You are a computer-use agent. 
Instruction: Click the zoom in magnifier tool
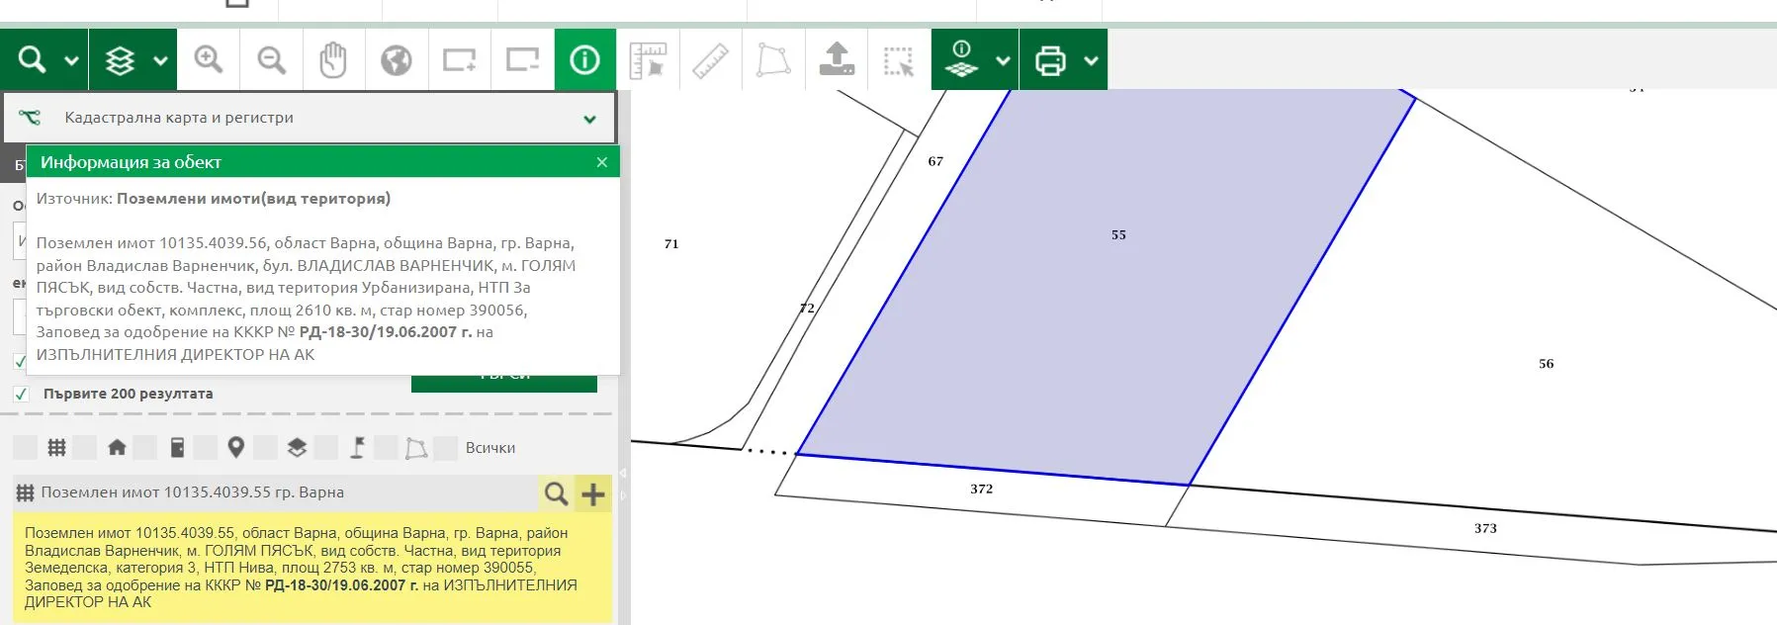pos(208,60)
